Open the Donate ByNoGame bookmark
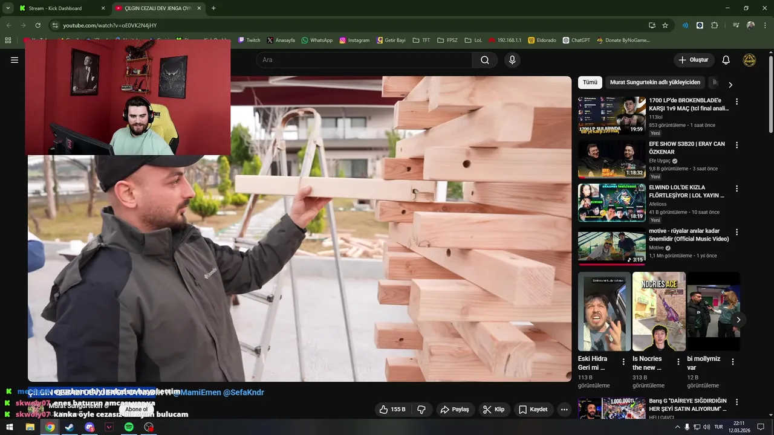Screen dimensions: 774x435 [623, 40]
